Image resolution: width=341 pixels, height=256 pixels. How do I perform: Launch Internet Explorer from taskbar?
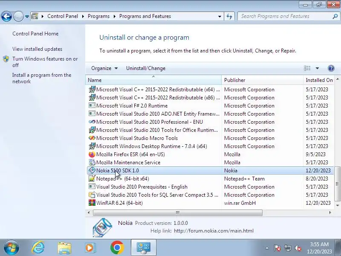coord(38,248)
